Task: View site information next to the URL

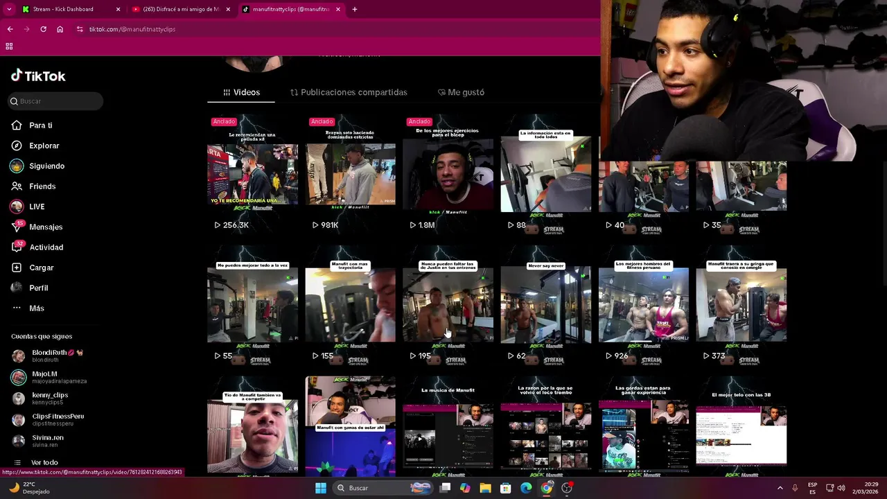Action: tap(80, 29)
